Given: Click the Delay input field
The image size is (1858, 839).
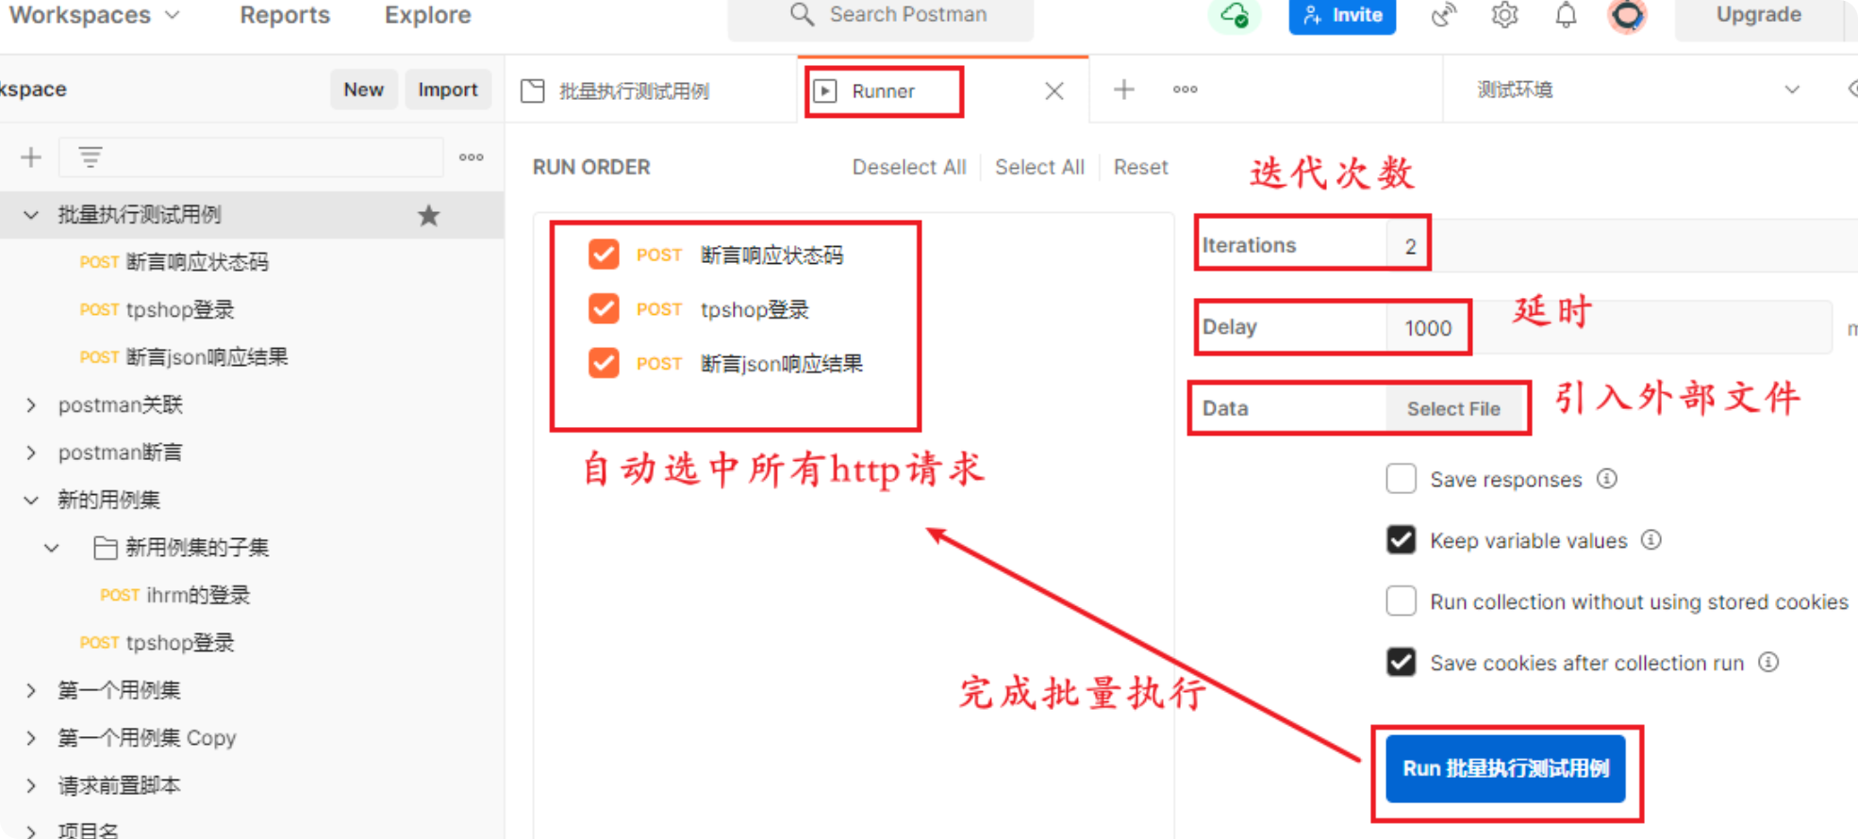Looking at the screenshot, I should pyautogui.click(x=1608, y=328).
